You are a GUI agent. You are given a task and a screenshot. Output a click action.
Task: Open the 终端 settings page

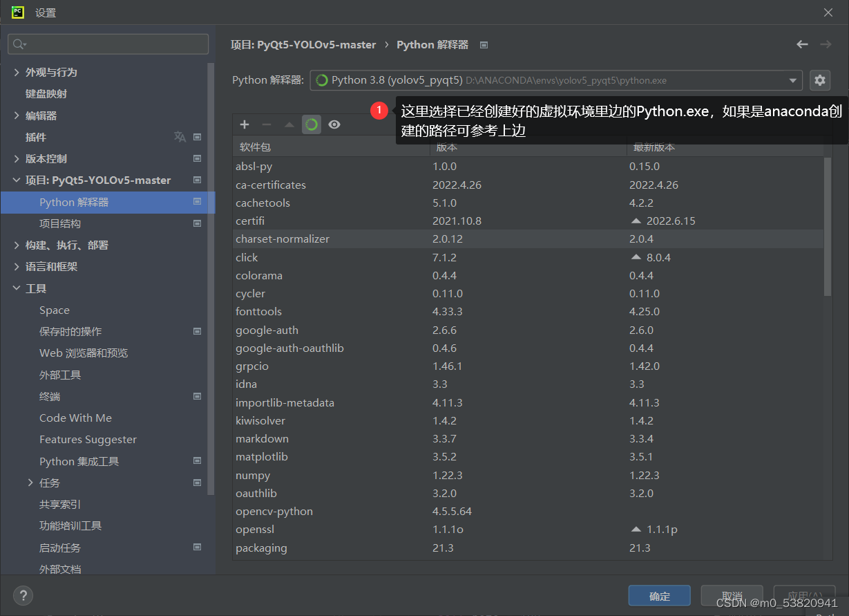(50, 396)
